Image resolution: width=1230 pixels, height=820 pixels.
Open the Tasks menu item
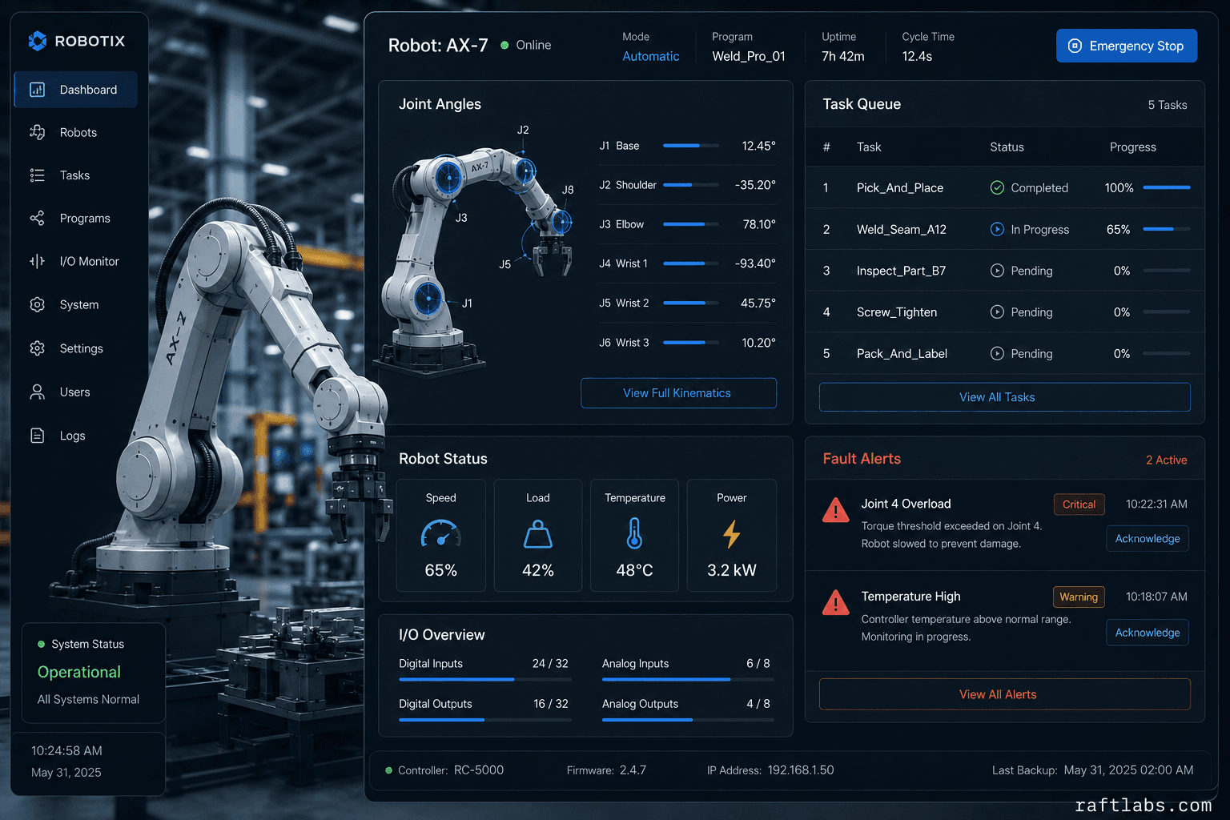click(x=76, y=175)
